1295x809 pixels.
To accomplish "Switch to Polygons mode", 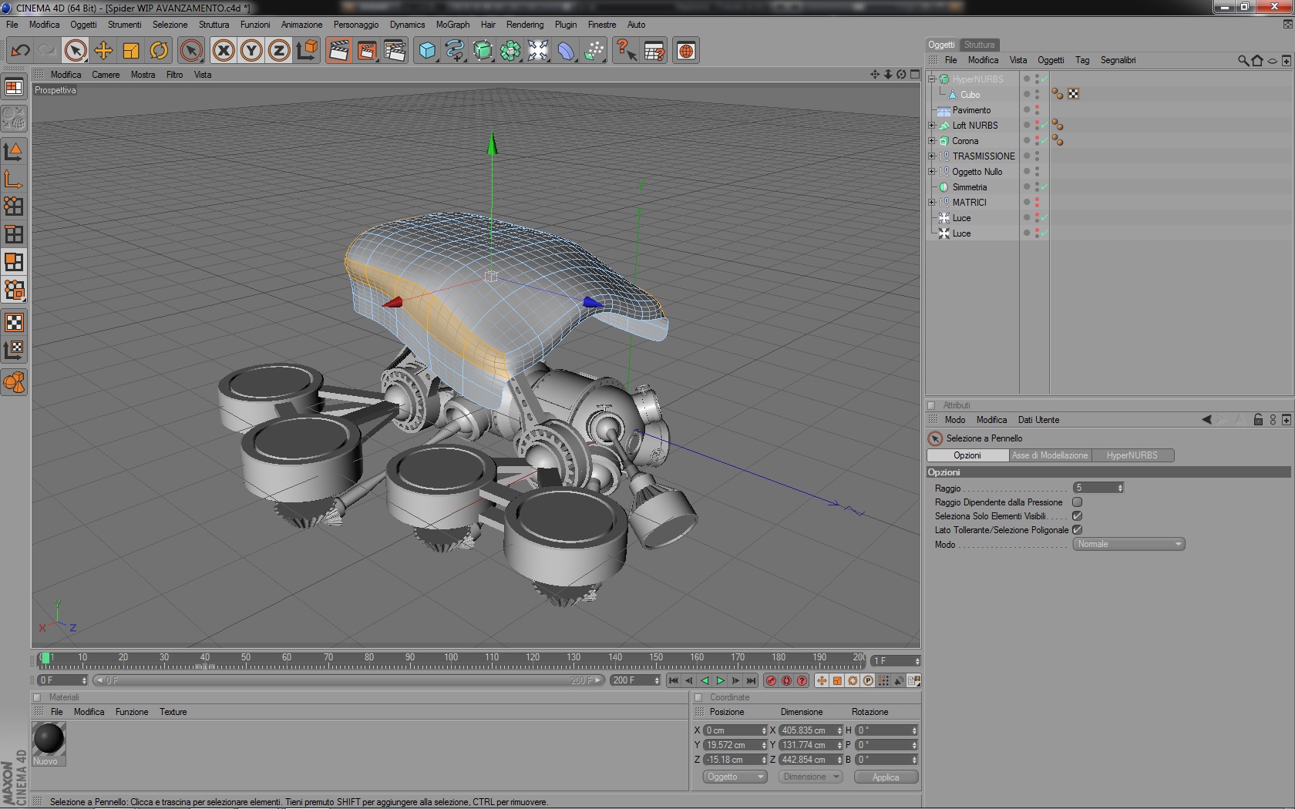I will coord(14,262).
